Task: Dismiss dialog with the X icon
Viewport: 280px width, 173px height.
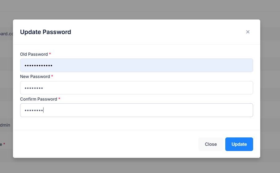Action: click(248, 32)
